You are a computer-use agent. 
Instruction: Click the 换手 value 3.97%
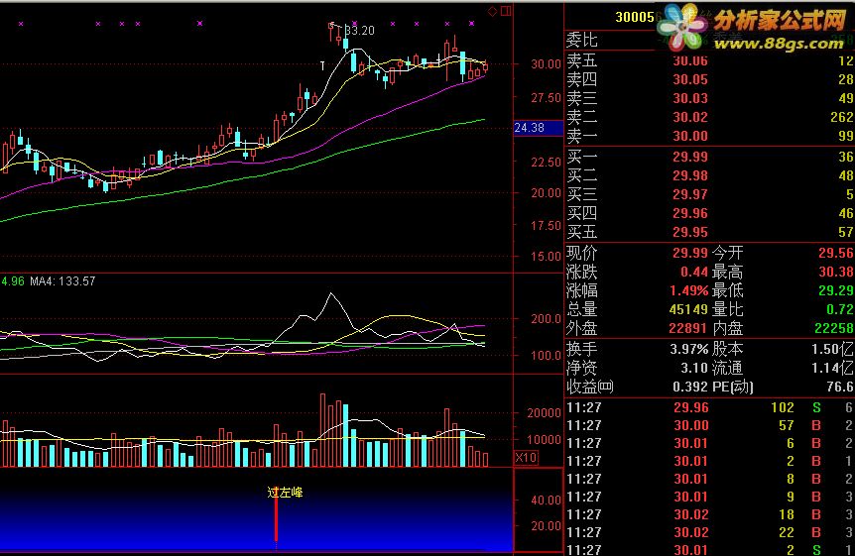(x=688, y=349)
